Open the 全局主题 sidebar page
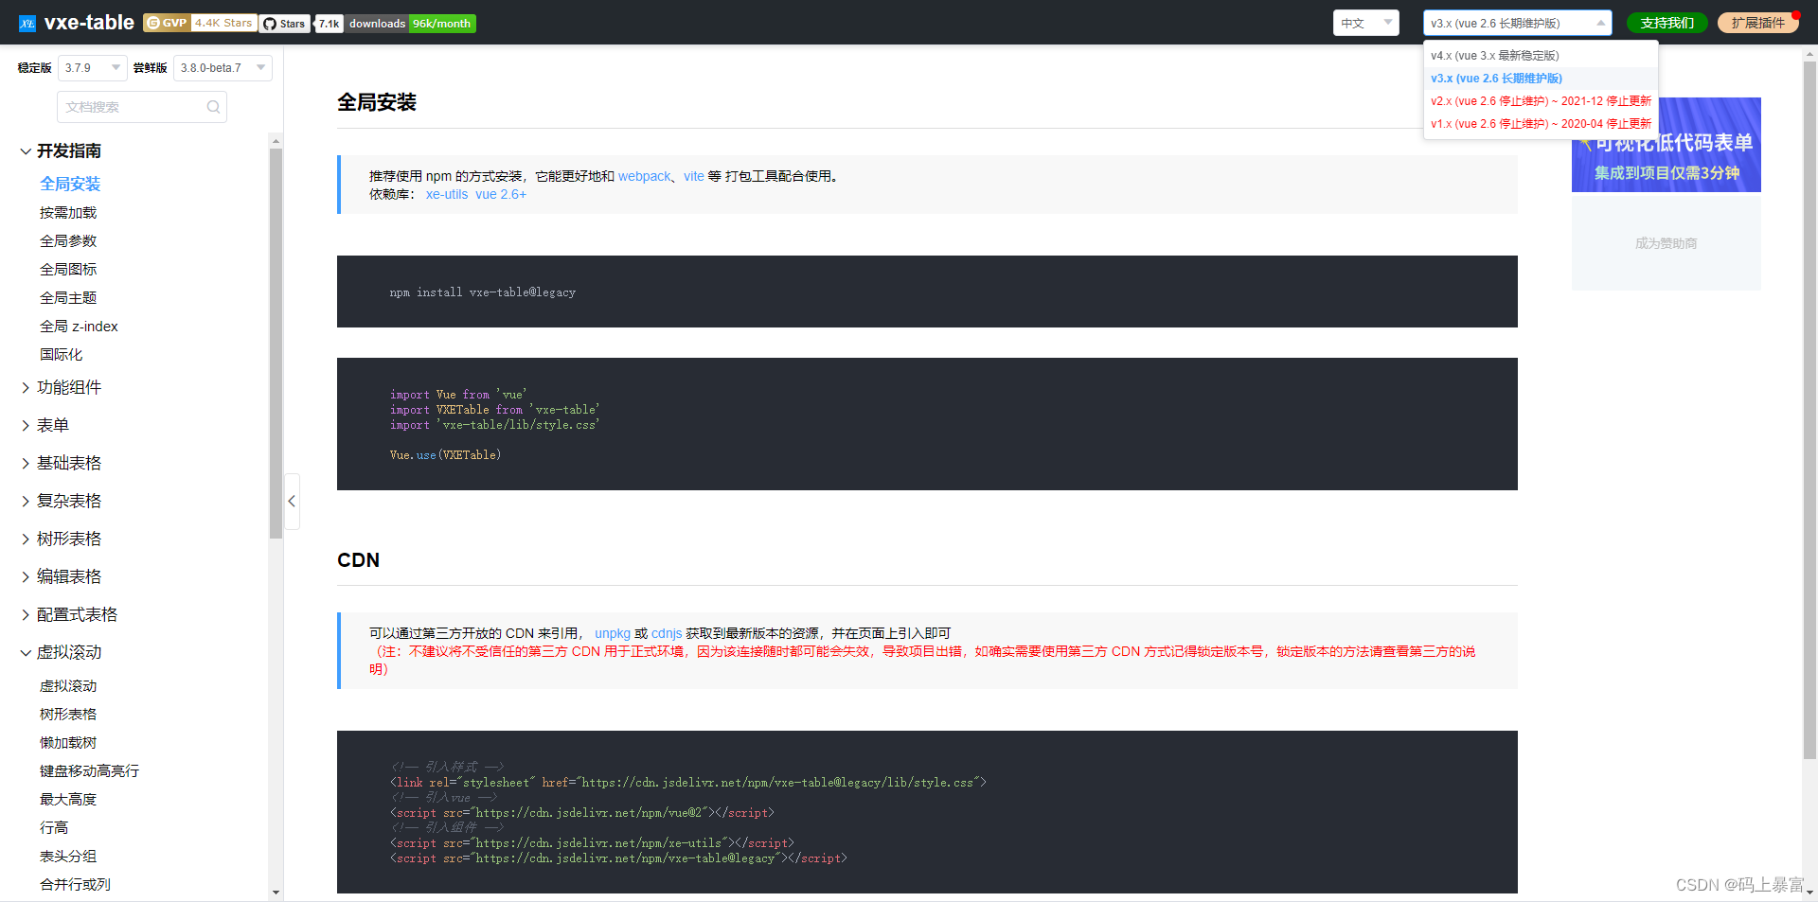The height and width of the screenshot is (902, 1818). pyautogui.click(x=68, y=298)
